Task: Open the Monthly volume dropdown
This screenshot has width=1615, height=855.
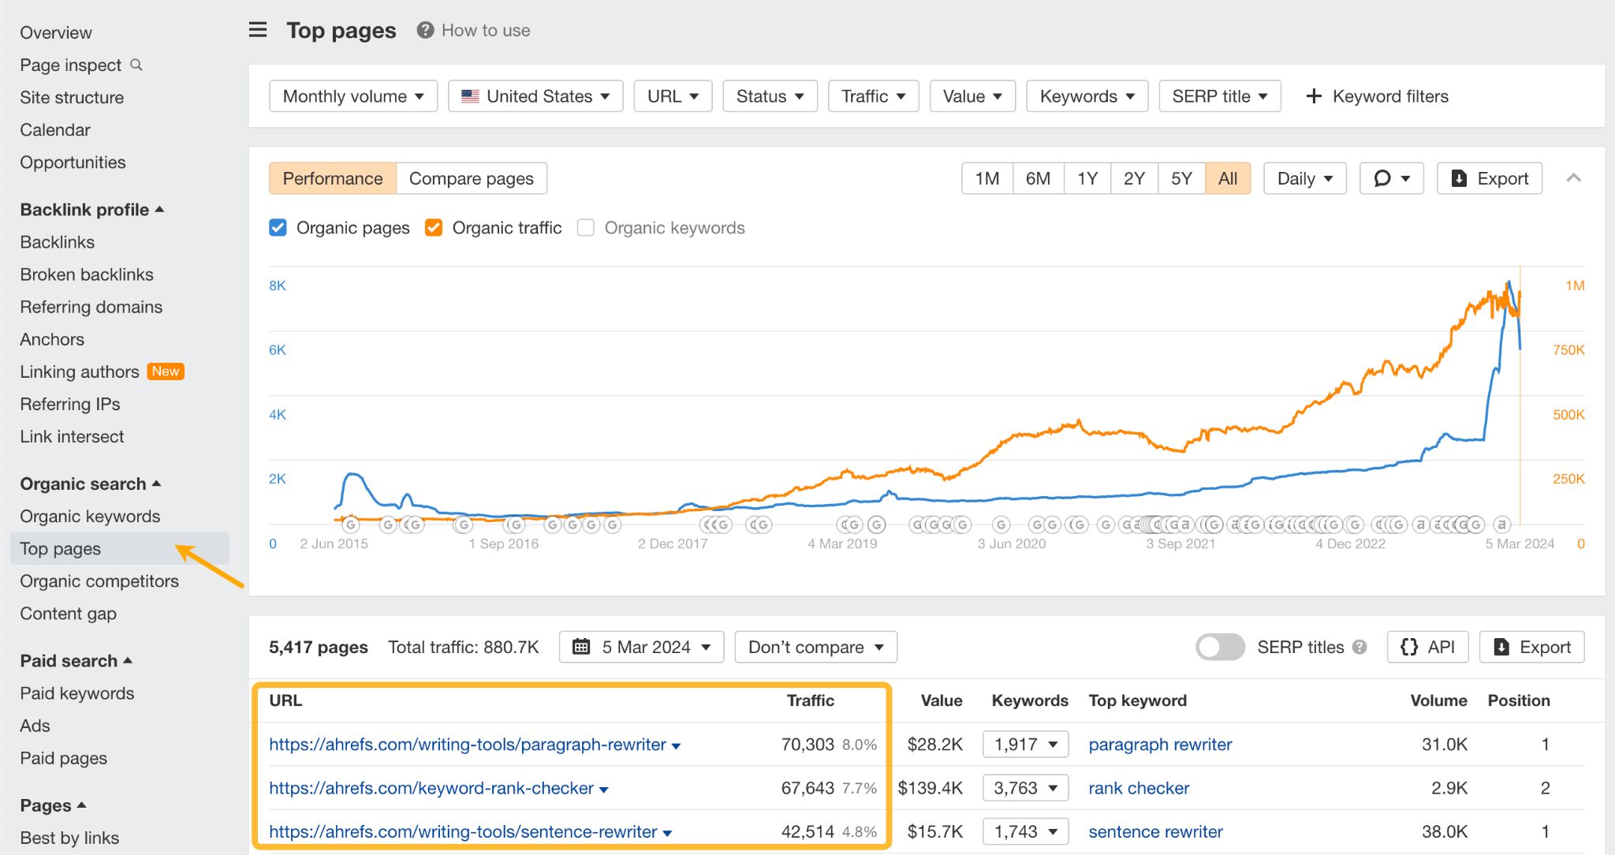Action: [x=352, y=95]
